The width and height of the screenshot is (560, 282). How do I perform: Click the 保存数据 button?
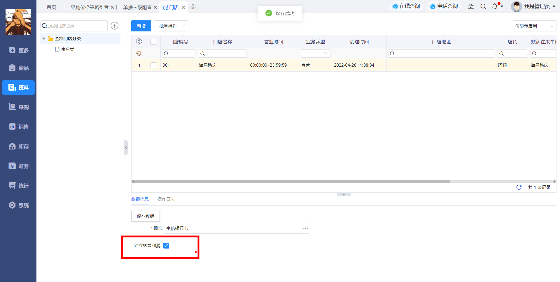146,216
